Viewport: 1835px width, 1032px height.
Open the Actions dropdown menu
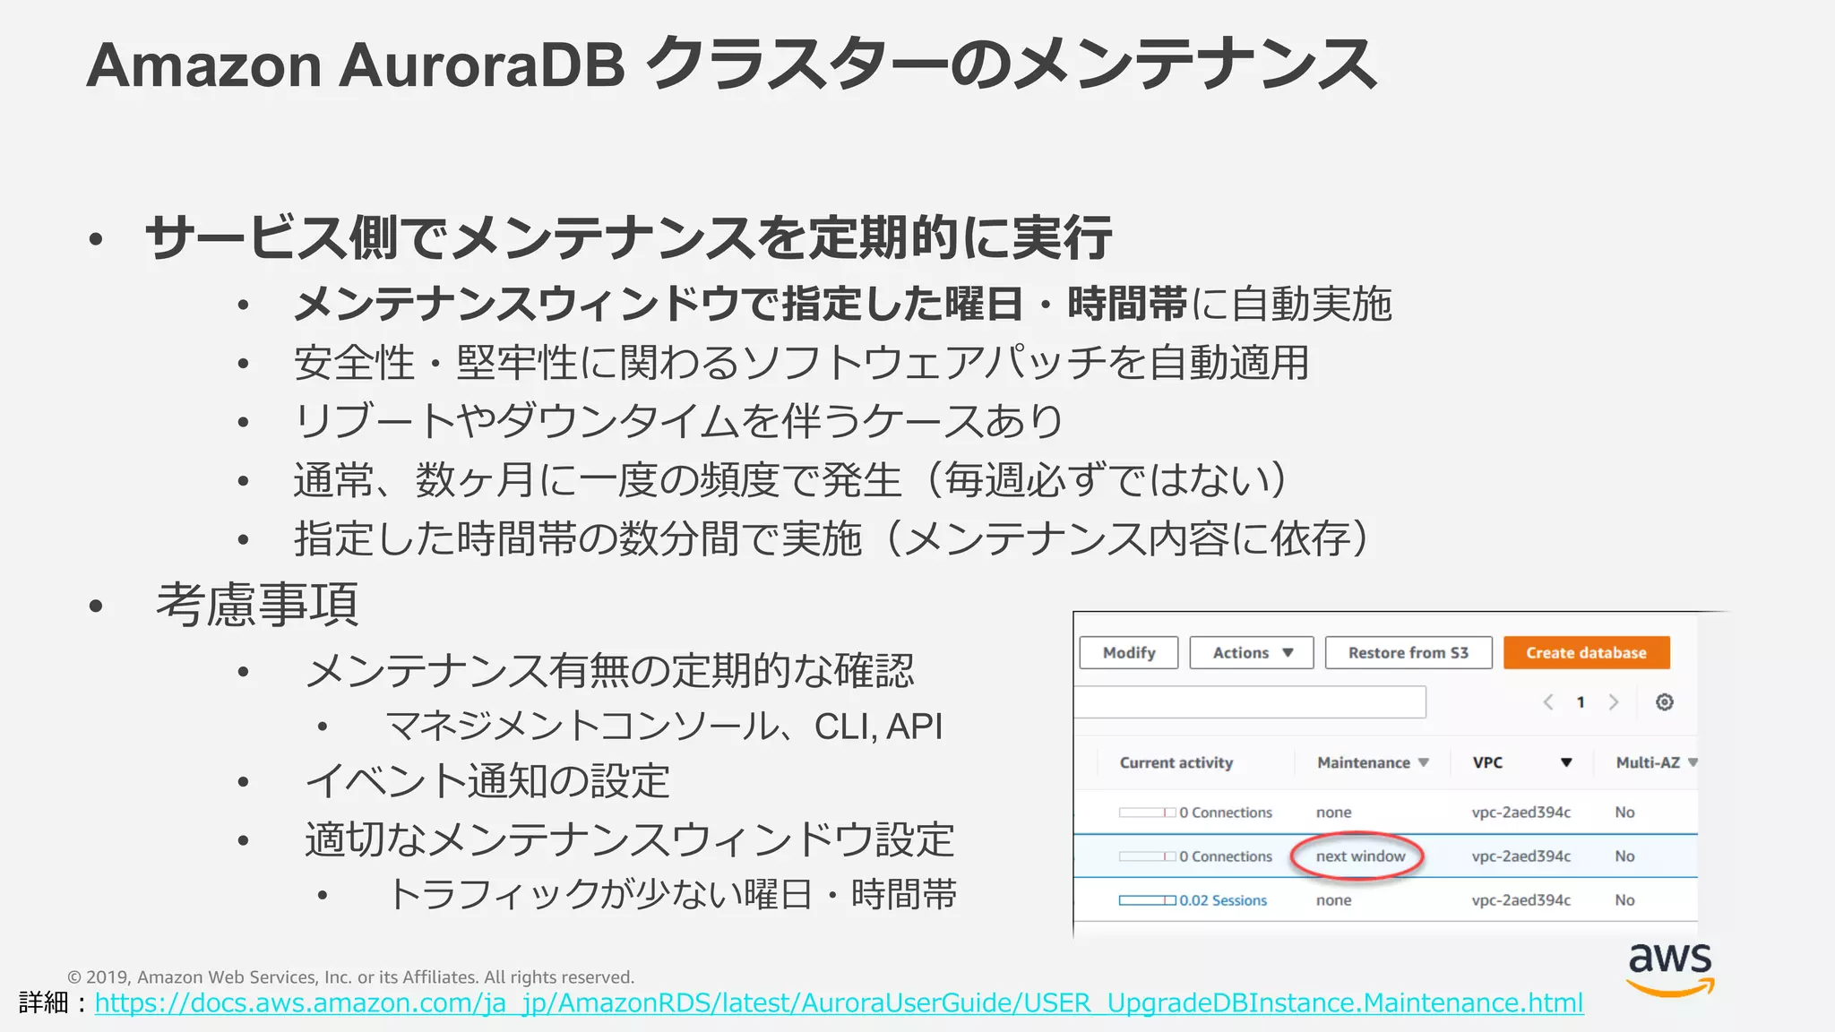tap(1252, 653)
